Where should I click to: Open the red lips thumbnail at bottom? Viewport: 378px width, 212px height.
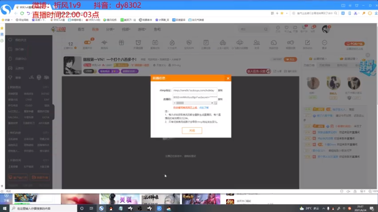click(x=80, y=199)
